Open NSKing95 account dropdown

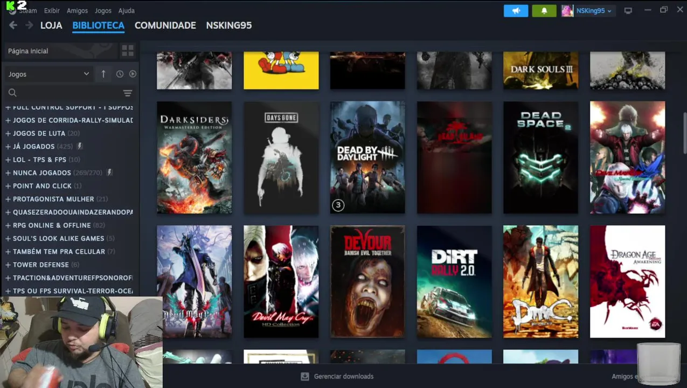(x=593, y=11)
